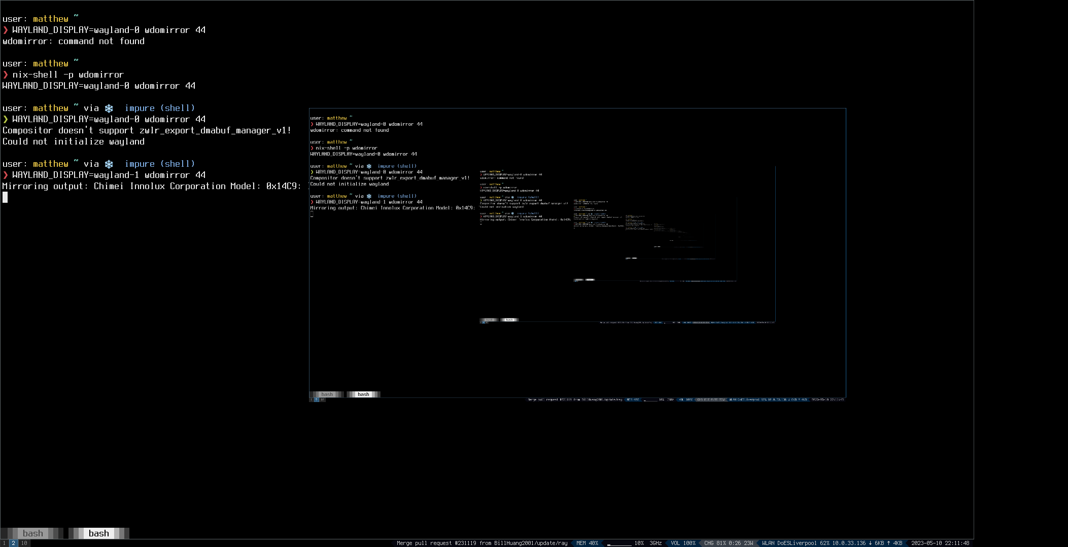Open the battery charge indicator showing 81%
The width and height of the screenshot is (1068, 547).
[x=728, y=542]
